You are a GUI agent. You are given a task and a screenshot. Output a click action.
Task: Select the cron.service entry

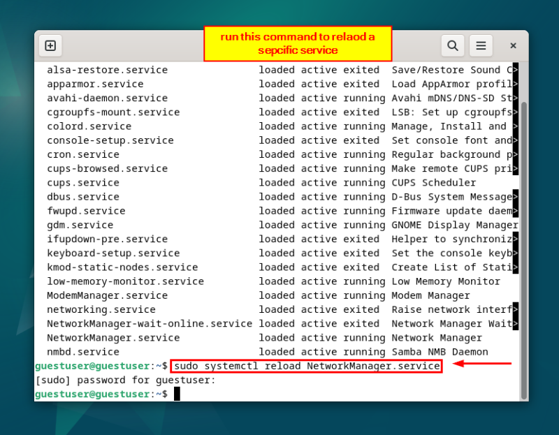coord(82,154)
